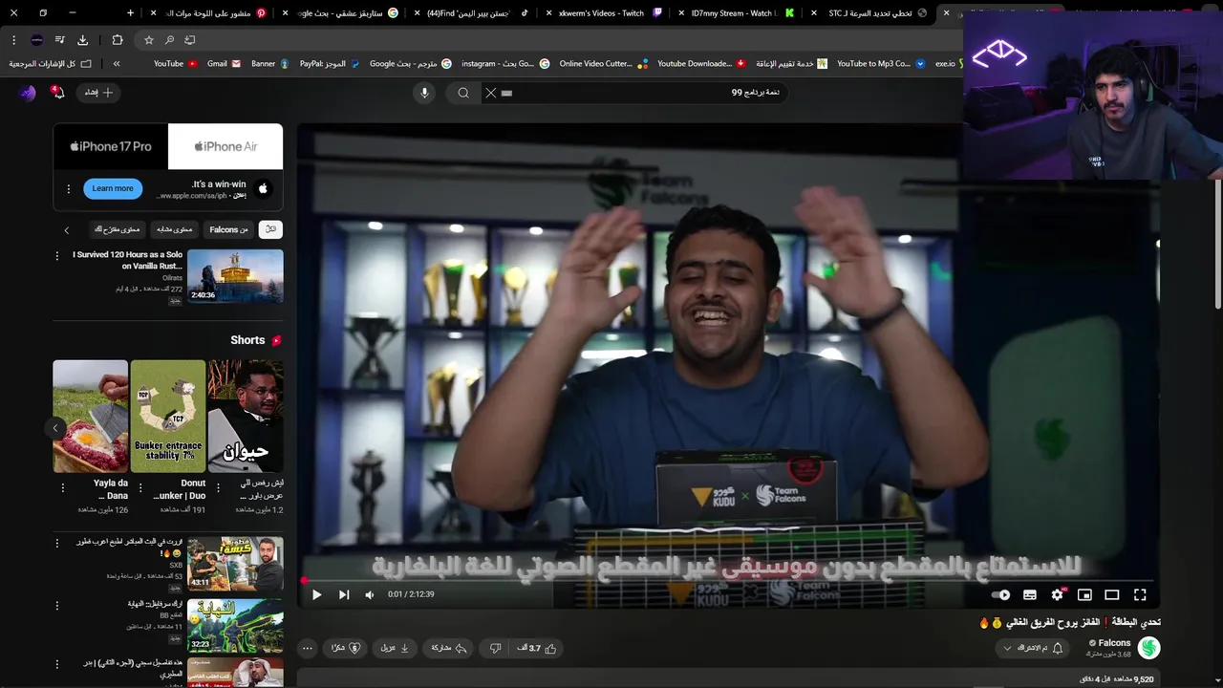The height and width of the screenshot is (688, 1223).
Task: Bookmark this page with the star
Action: coord(149,40)
